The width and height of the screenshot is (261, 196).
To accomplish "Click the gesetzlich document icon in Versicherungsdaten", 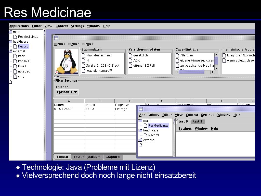I will coord(130,55).
